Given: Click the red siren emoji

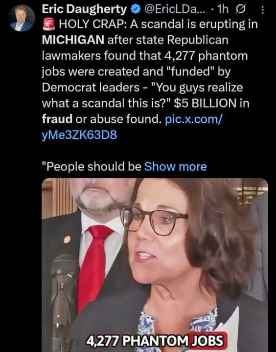Looking at the screenshot, I should tap(49, 25).
